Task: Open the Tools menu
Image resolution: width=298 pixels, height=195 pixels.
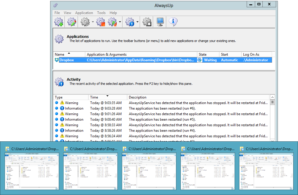Action: 101,13
